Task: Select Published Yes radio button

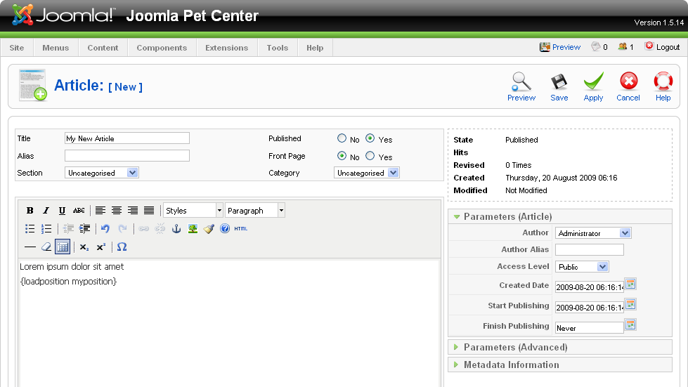Action: (x=370, y=138)
